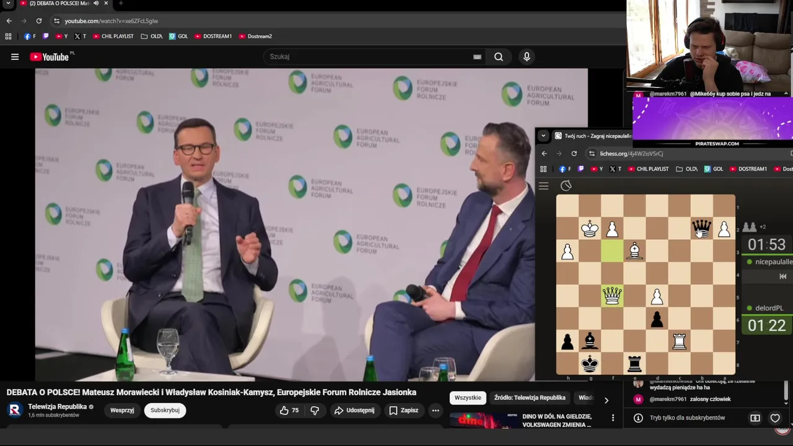Open delordPL player name
This screenshot has height=446, width=793.
tap(769, 308)
